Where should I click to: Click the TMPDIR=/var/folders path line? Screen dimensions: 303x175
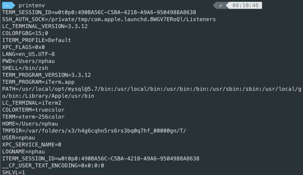[94, 130]
